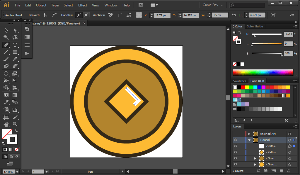
Task: Hide the Finished Art layer
Action: pos(236,134)
